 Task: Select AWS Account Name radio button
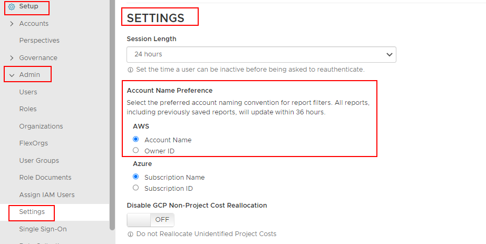pos(136,140)
